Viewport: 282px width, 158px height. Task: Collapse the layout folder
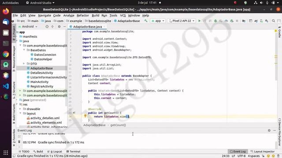20,113
